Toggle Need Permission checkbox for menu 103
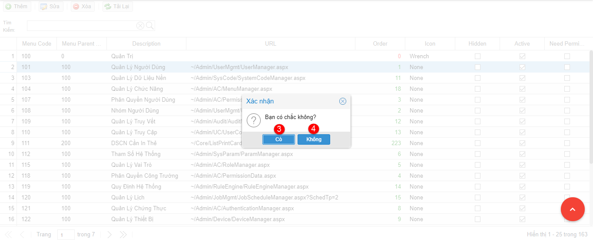The height and width of the screenshot is (242, 593). [x=567, y=78]
